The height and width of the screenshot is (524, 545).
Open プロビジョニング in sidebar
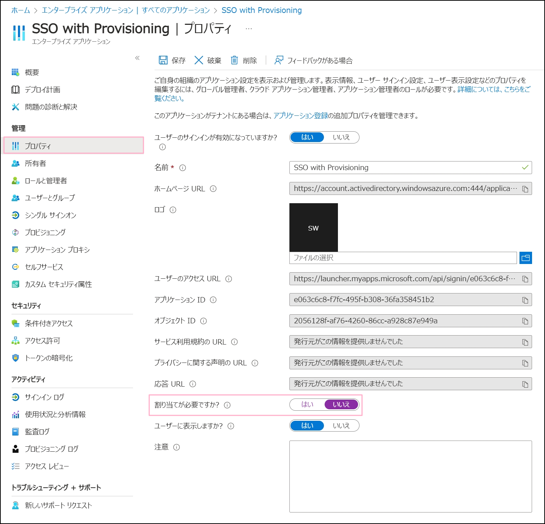[45, 232]
